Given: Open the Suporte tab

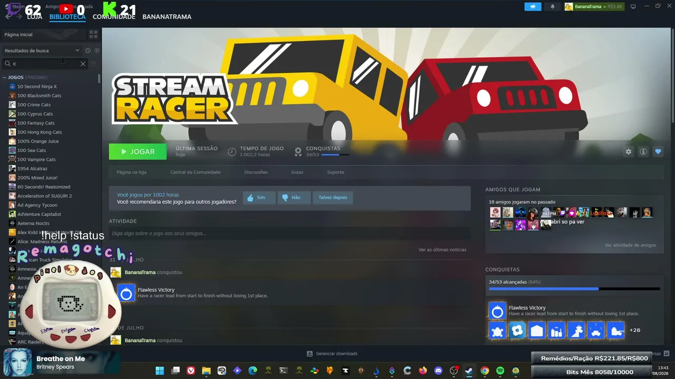Looking at the screenshot, I should (x=335, y=172).
